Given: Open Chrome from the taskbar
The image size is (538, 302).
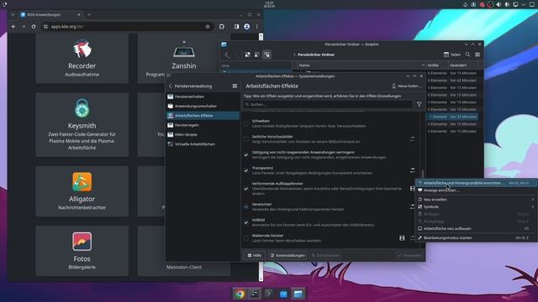Looking at the screenshot, I should coord(240,294).
